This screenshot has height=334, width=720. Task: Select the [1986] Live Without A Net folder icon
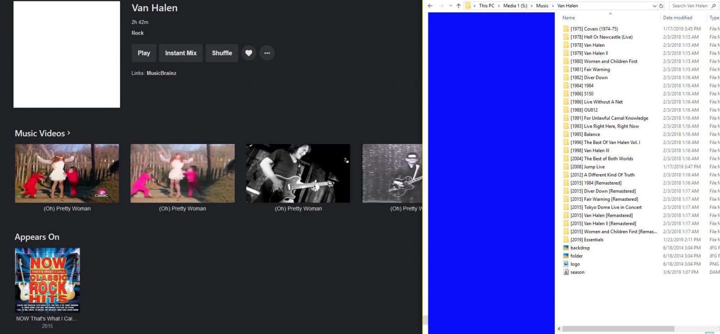(566, 102)
